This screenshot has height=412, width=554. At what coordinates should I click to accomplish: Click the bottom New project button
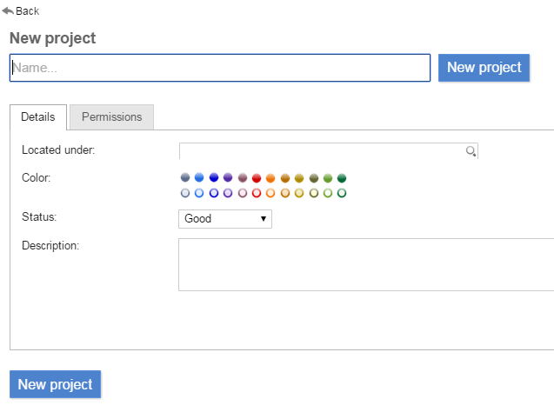tap(55, 385)
